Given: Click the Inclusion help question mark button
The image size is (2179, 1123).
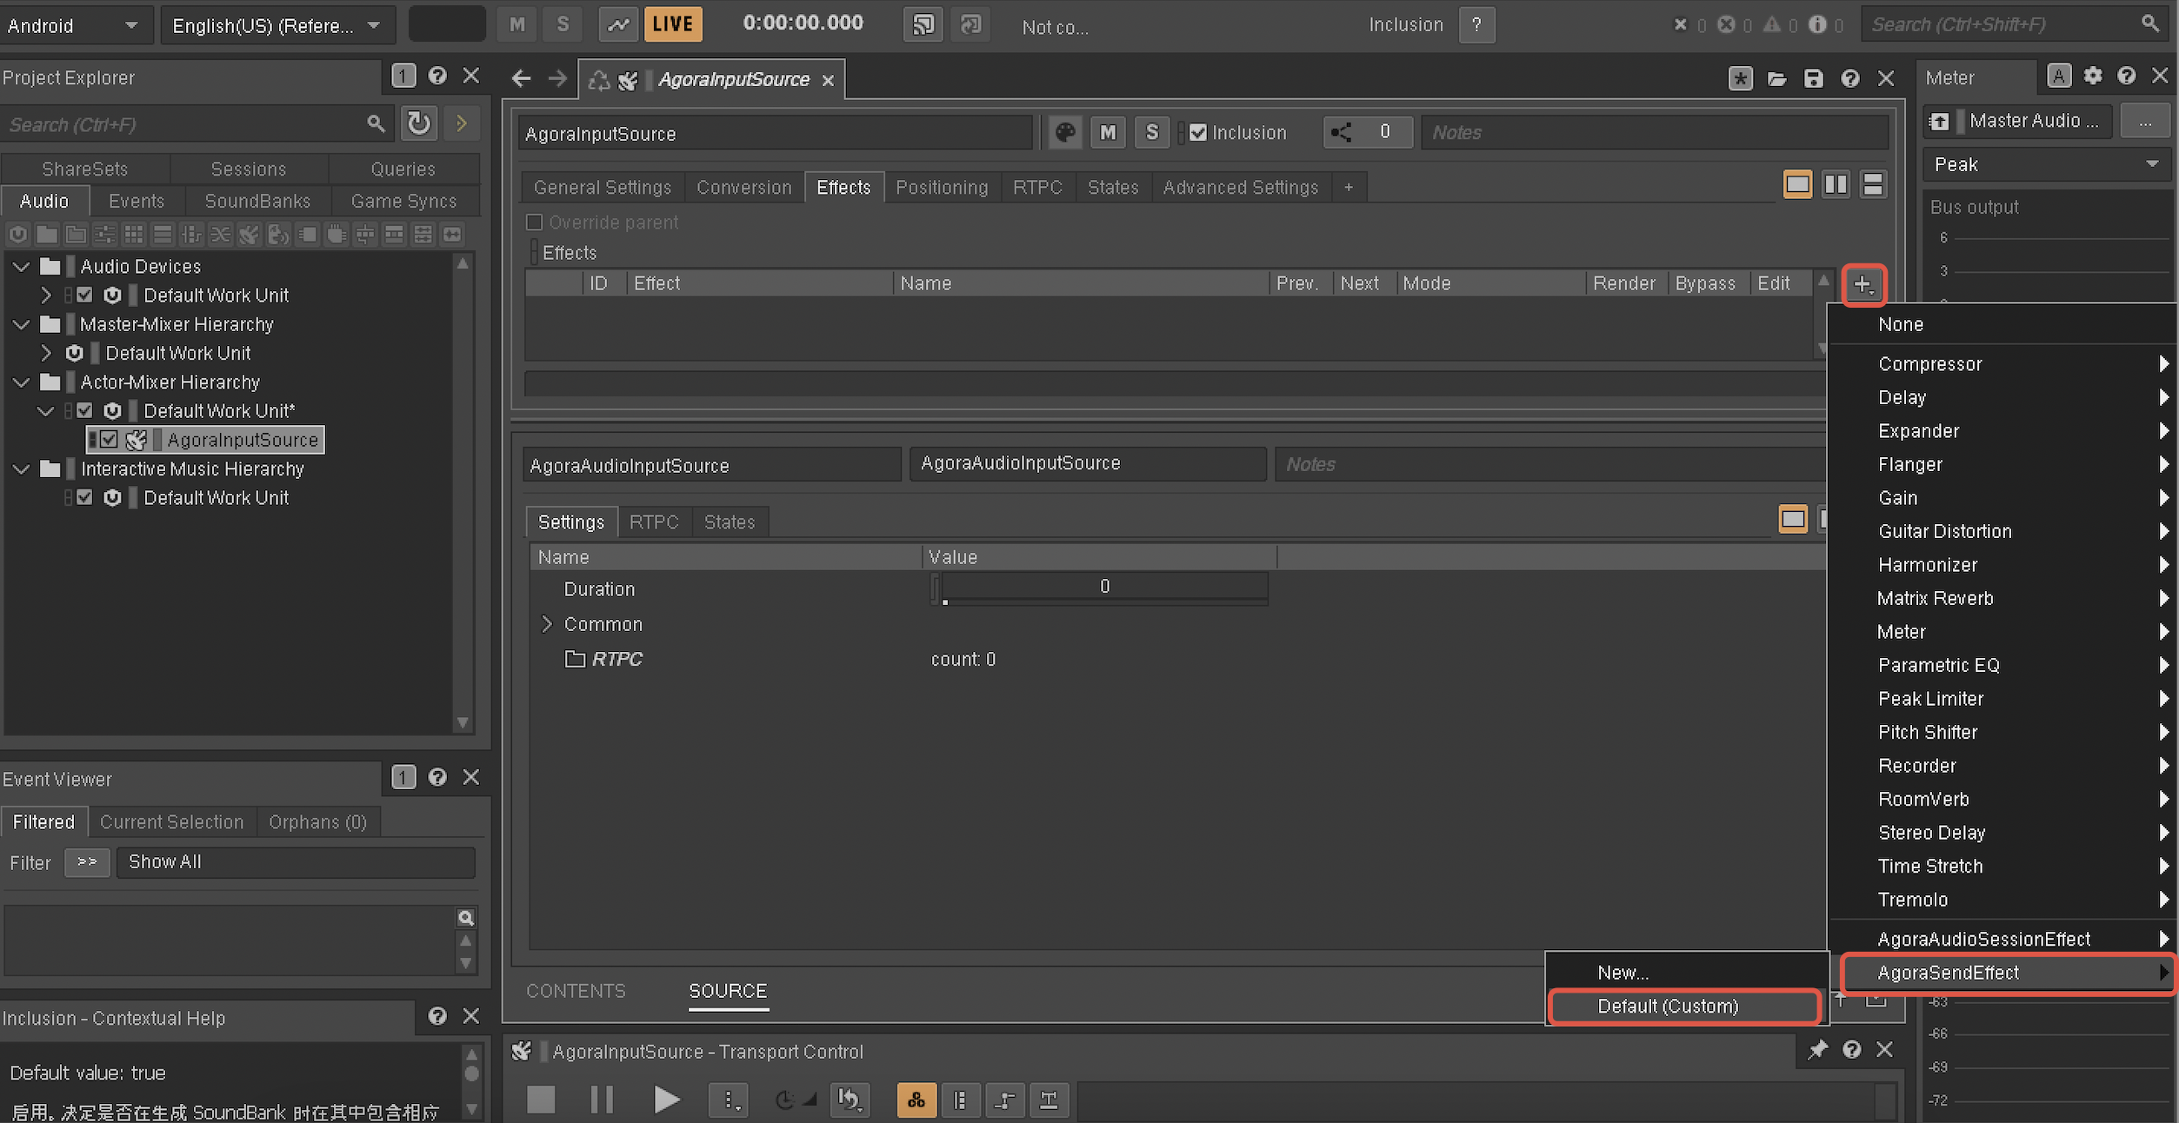Looking at the screenshot, I should pyautogui.click(x=1476, y=25).
